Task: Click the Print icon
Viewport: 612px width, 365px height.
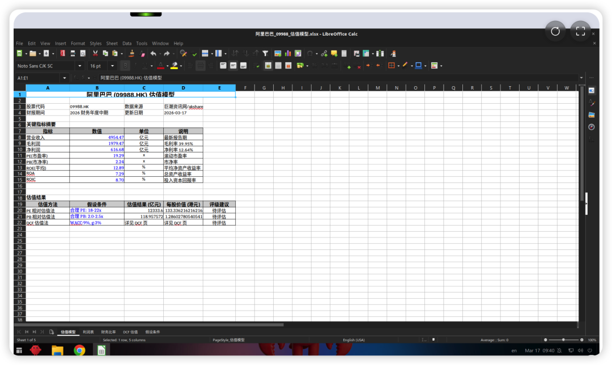Action: tap(73, 53)
